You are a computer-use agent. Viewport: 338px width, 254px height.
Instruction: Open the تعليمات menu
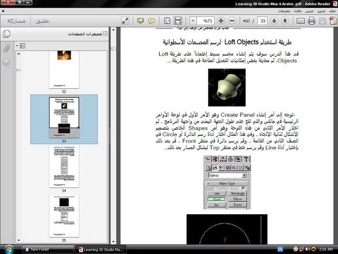pyautogui.click(x=284, y=11)
